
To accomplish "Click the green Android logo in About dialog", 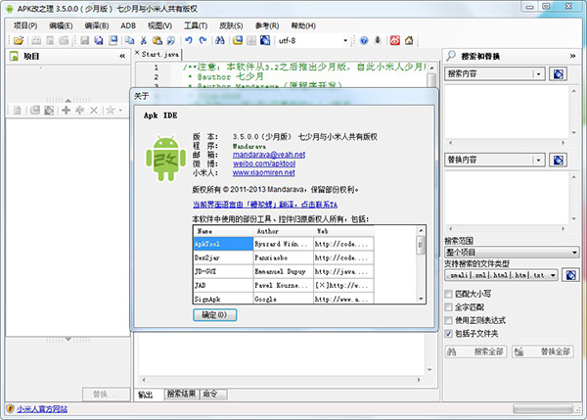I will pyautogui.click(x=166, y=159).
